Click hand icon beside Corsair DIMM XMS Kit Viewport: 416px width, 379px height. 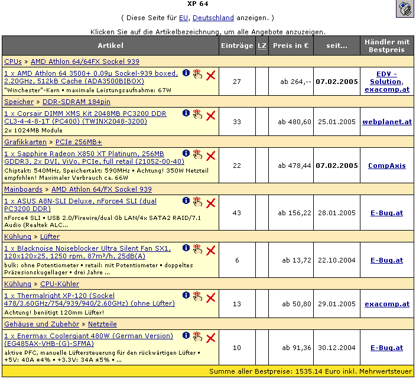pyautogui.click(x=197, y=114)
